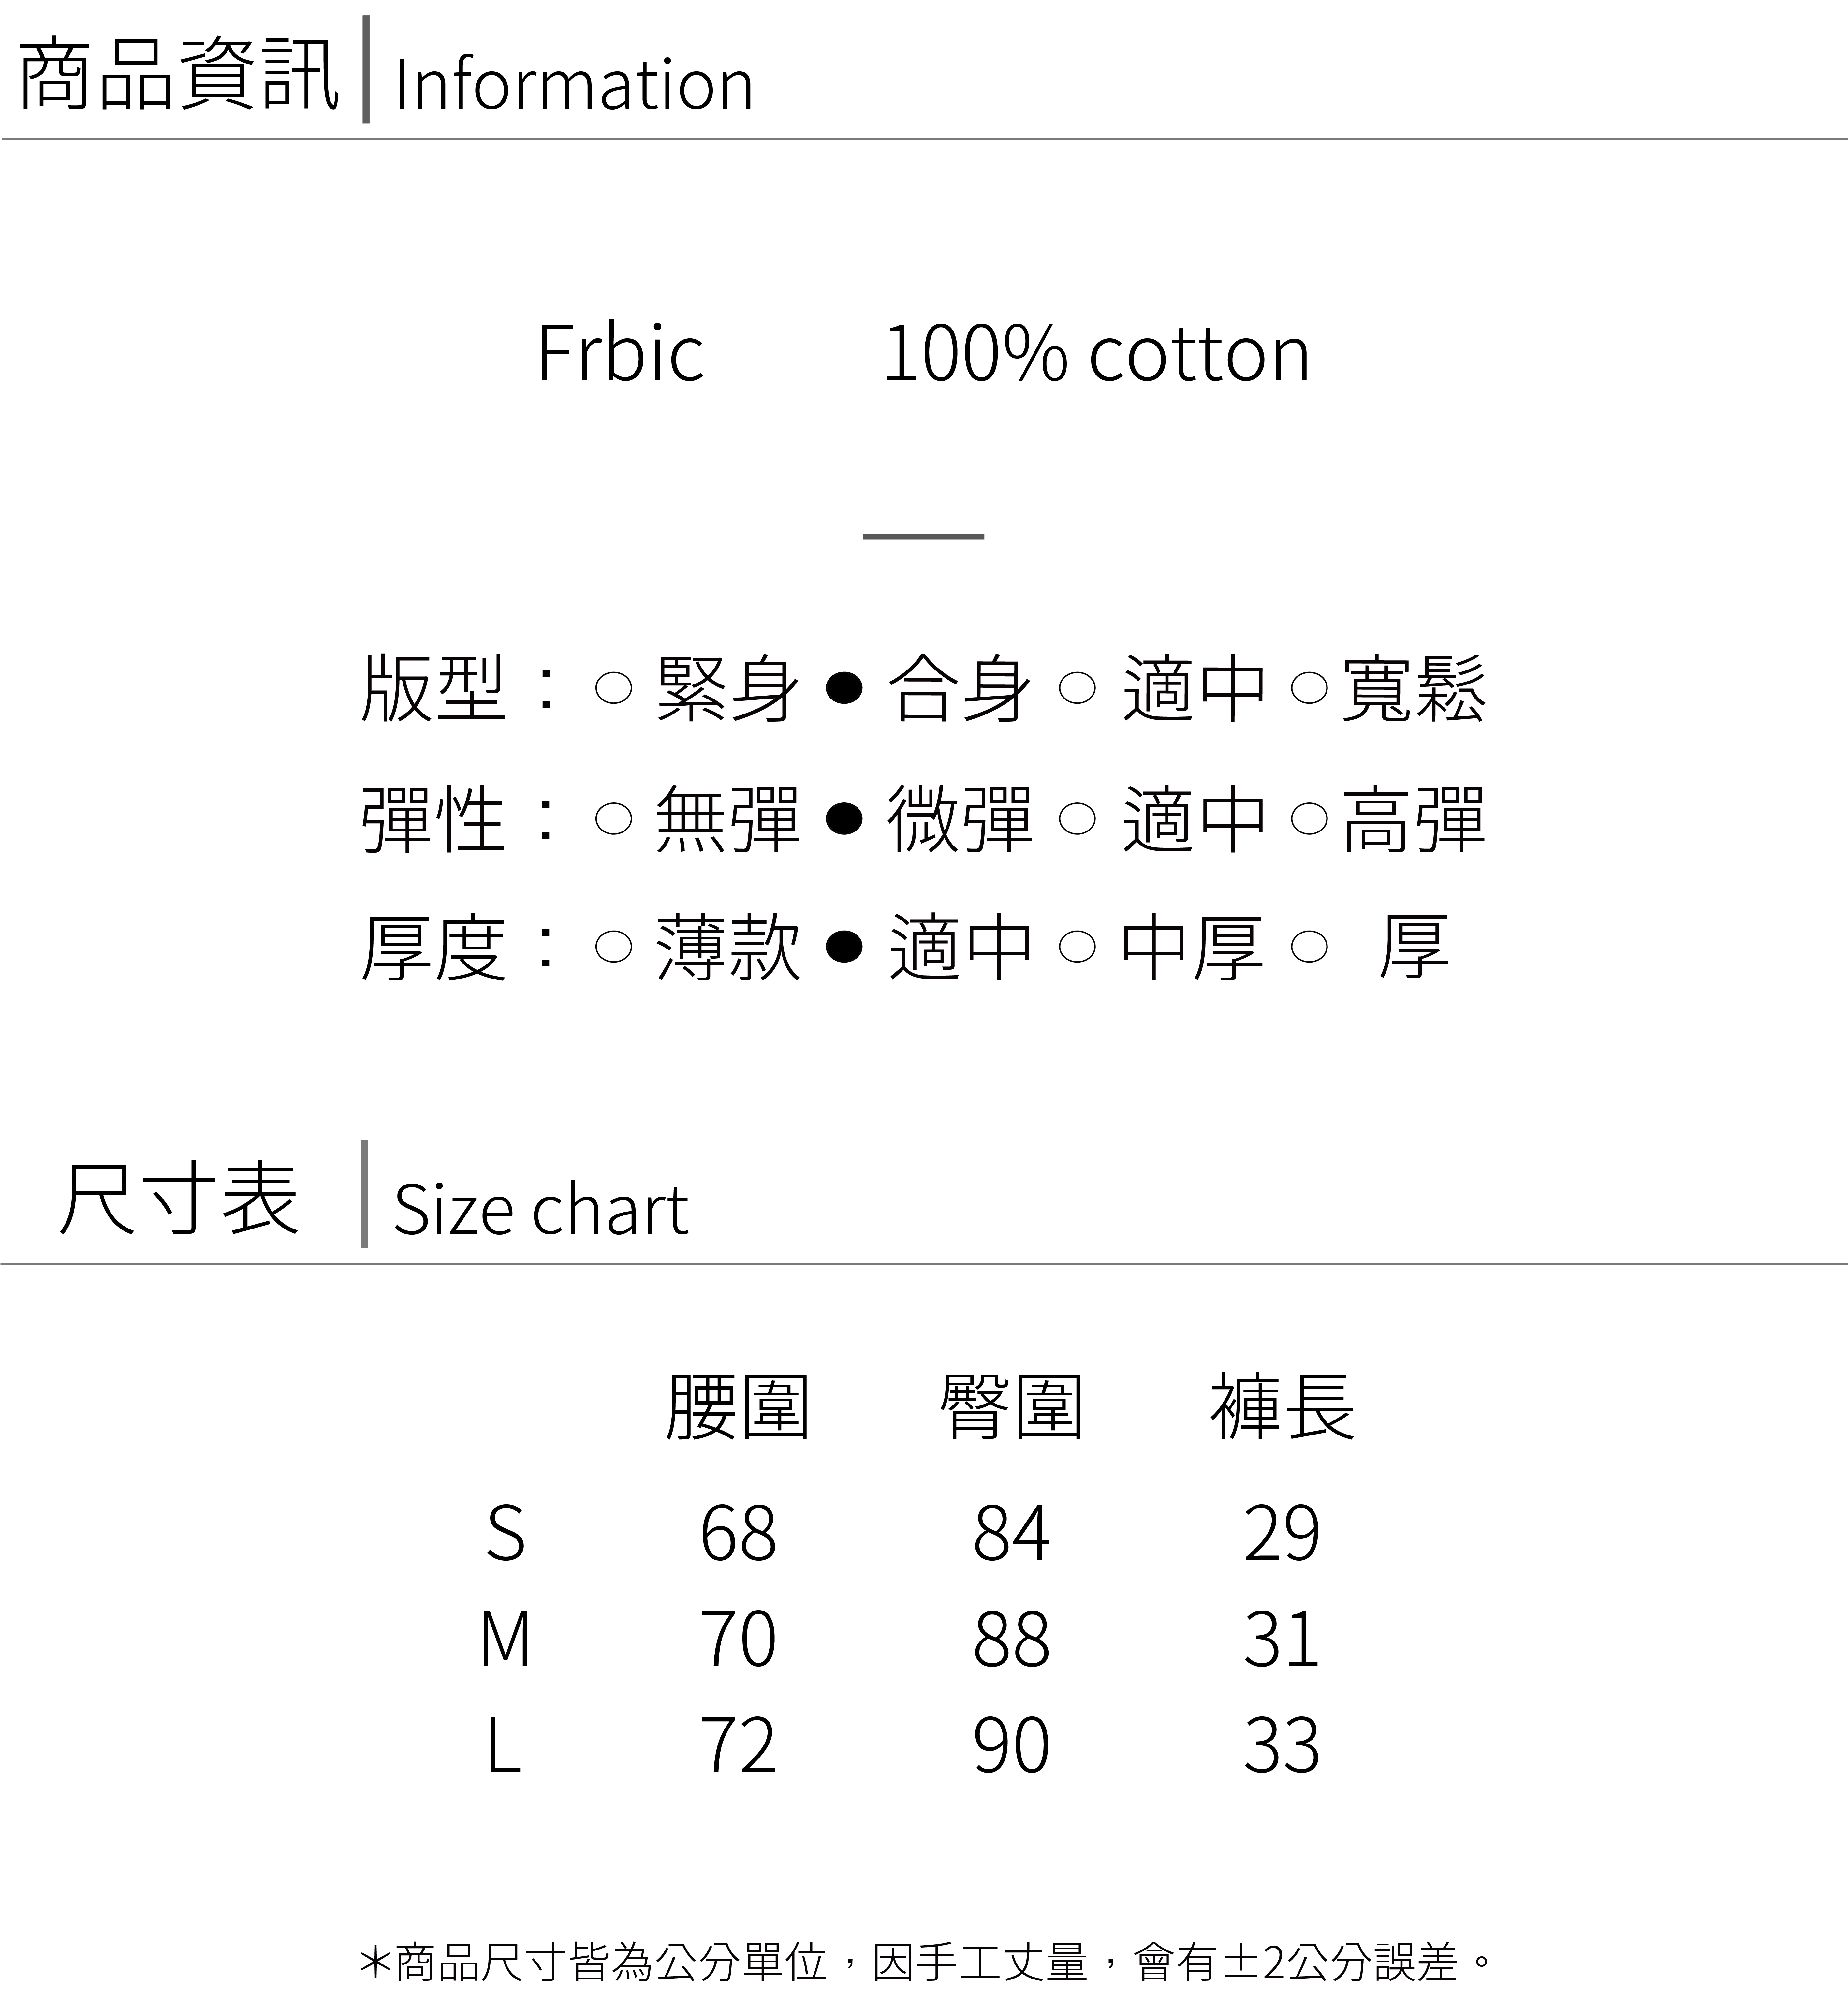Select the 緊身 radio button for 版型

point(613,688)
